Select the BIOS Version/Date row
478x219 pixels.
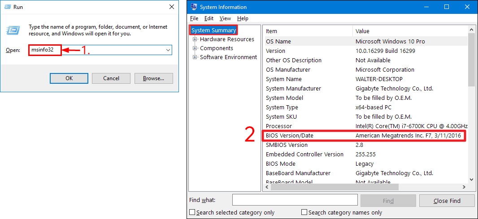pyautogui.click(x=365, y=136)
